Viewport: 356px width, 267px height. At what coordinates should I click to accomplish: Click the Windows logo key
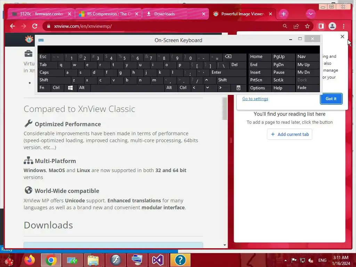point(70,88)
